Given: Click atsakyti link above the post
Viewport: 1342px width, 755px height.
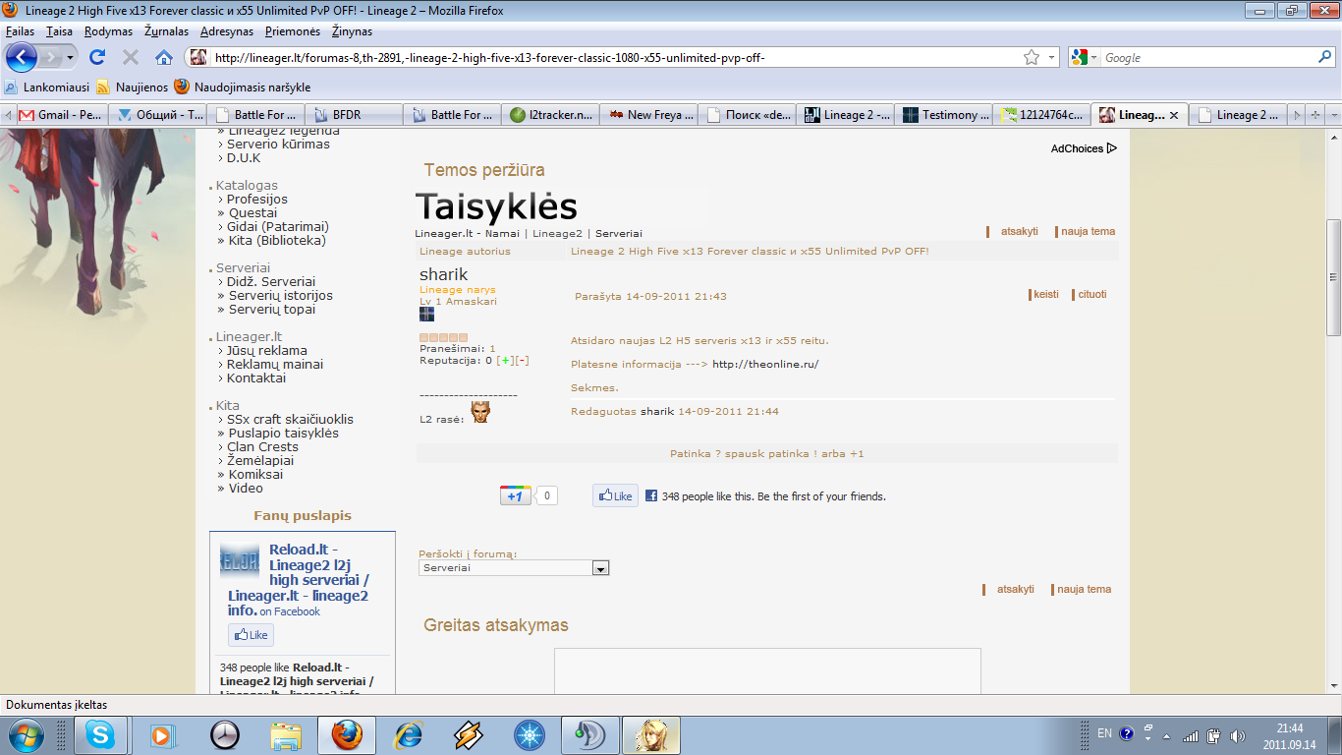Looking at the screenshot, I should [x=1019, y=232].
